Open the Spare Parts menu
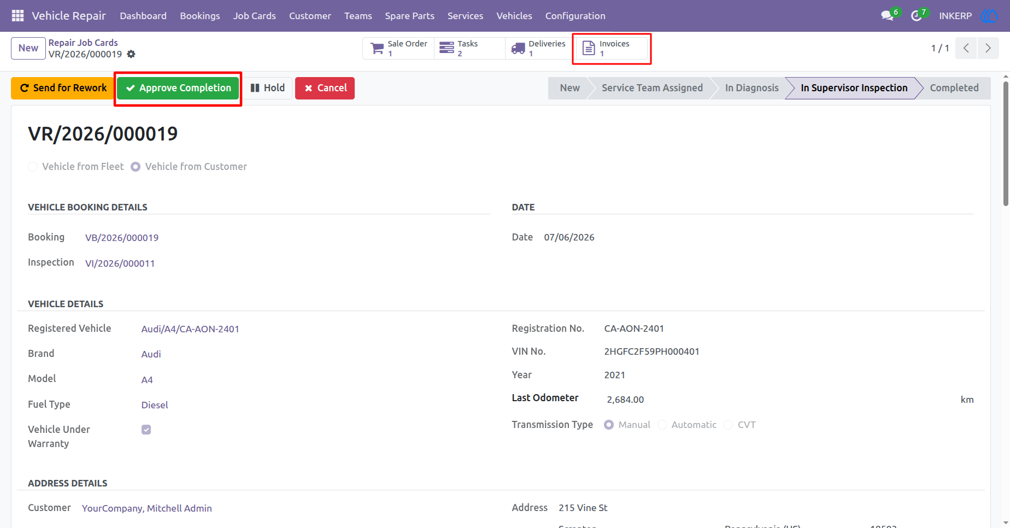1010x528 pixels. click(410, 16)
